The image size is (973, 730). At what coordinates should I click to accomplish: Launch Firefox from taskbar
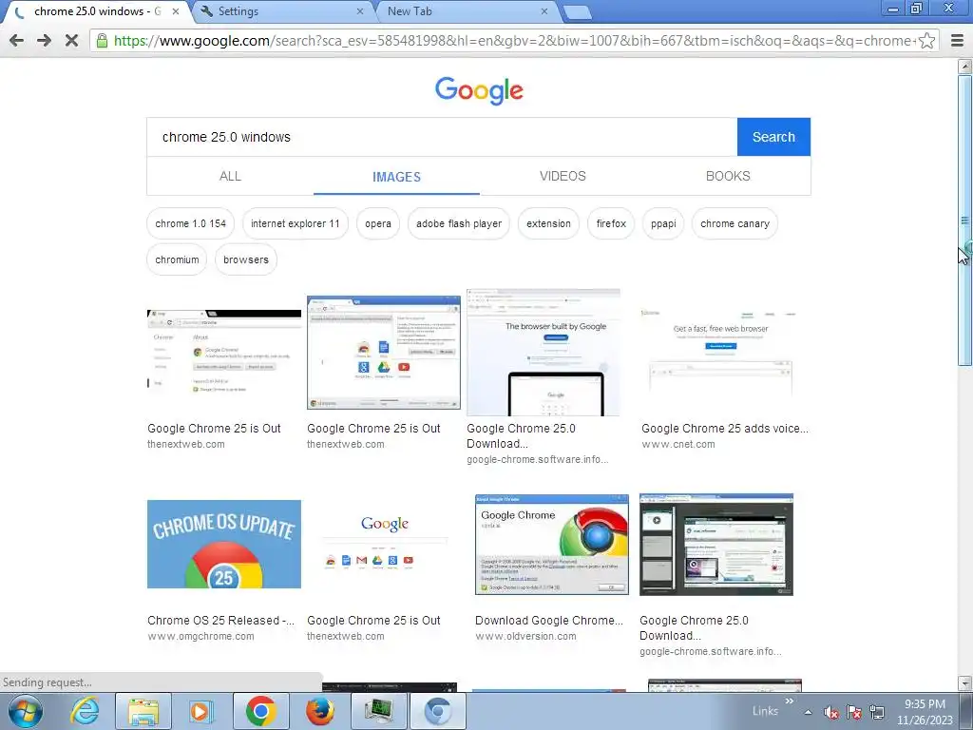click(x=319, y=711)
